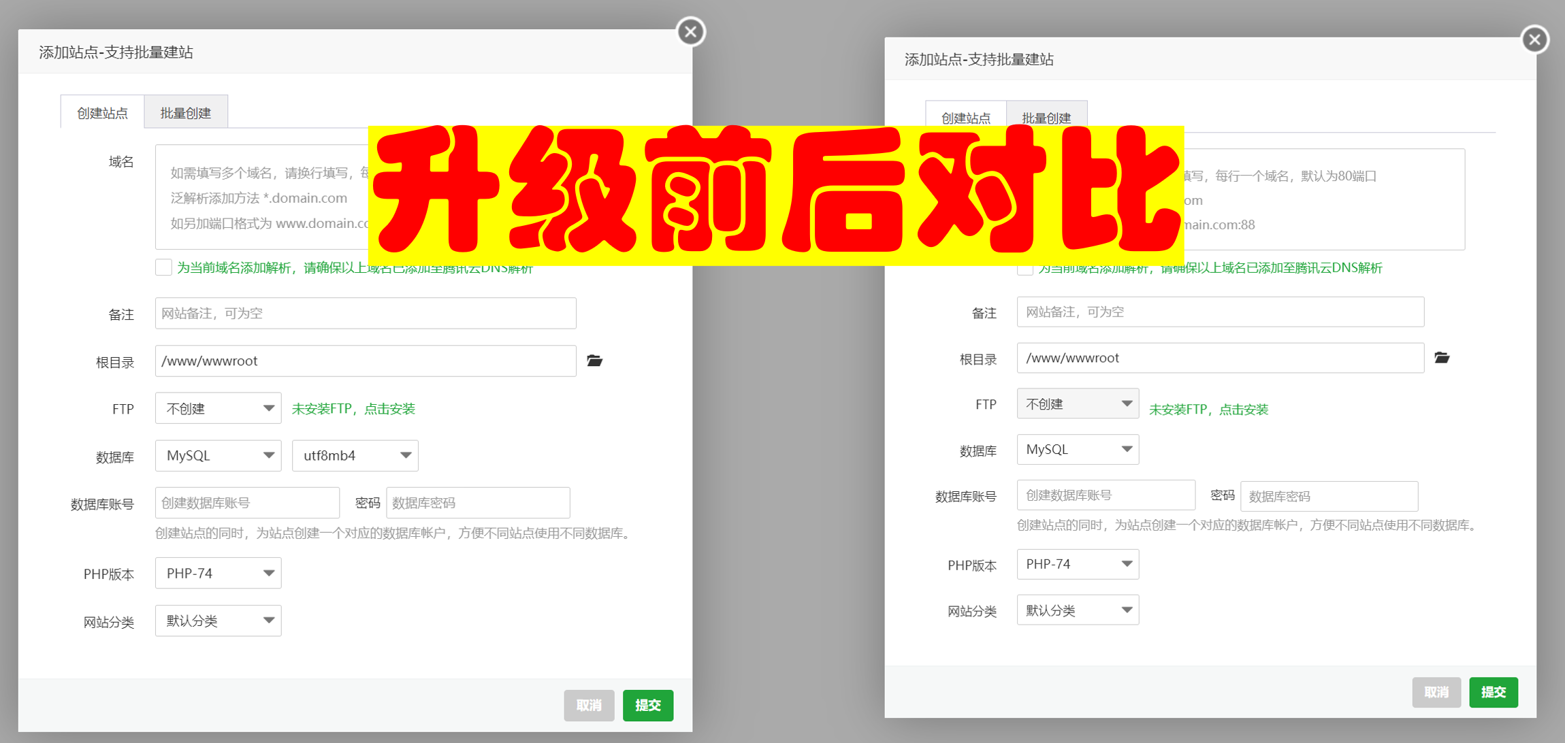Image resolution: width=1565 pixels, height=743 pixels.
Task: Tick the DNS resolve checkbox in left dialog
Action: tap(163, 267)
